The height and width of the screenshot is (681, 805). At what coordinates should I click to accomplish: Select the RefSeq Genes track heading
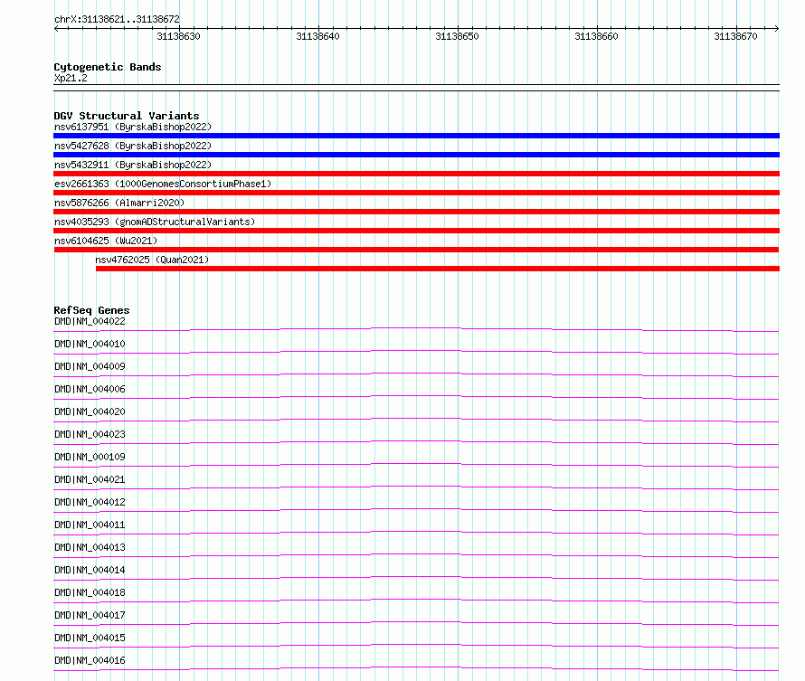point(91,310)
